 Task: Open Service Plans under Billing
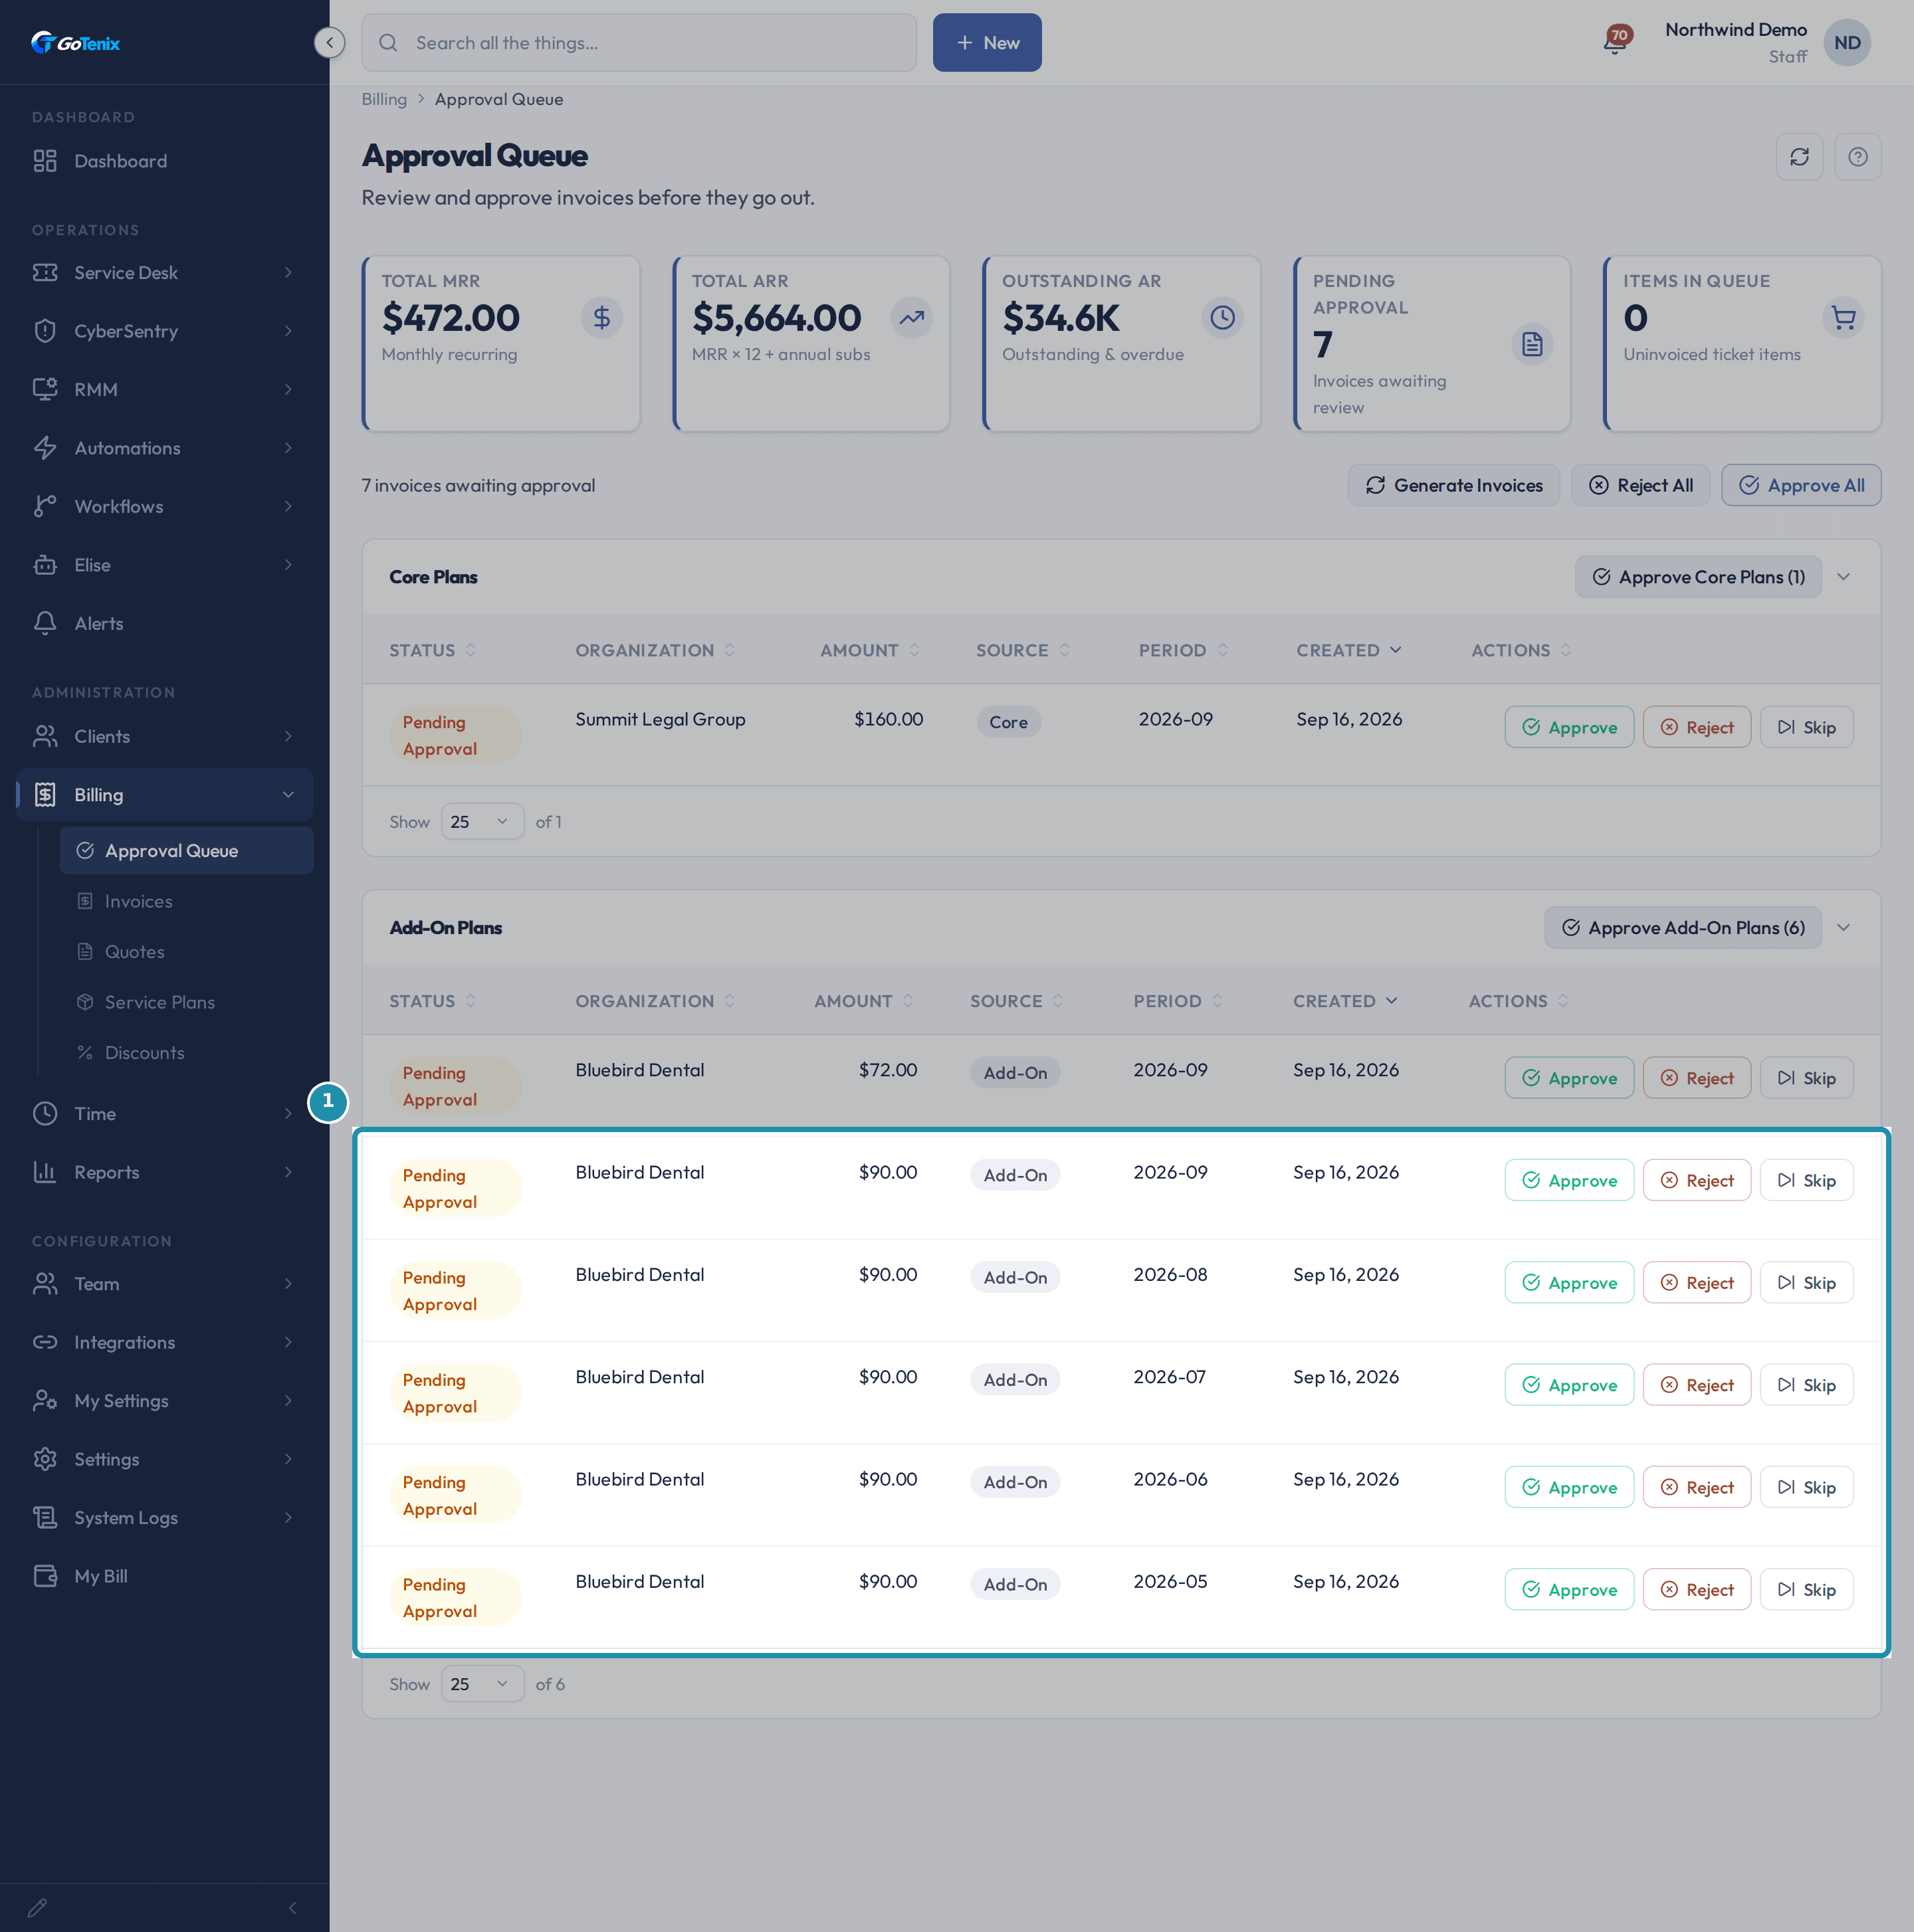coord(186,1002)
